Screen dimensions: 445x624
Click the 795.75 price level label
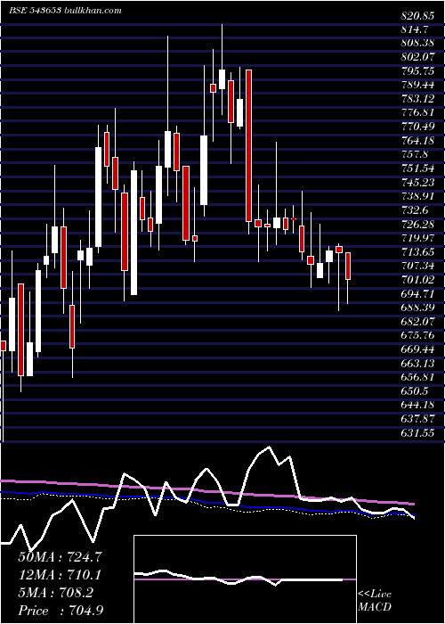tap(417, 70)
